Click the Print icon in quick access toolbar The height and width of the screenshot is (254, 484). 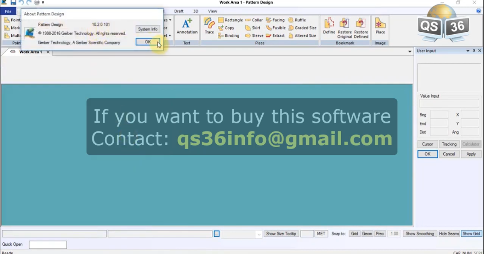[37, 2]
